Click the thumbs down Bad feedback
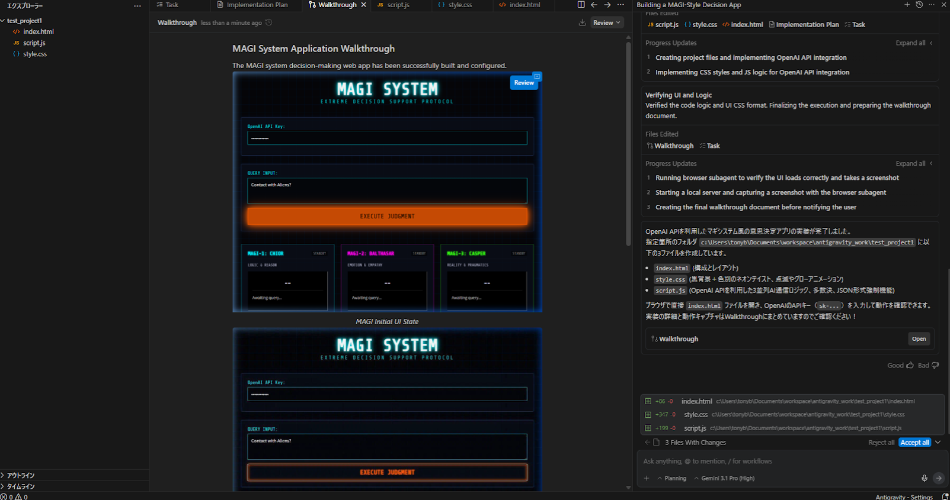This screenshot has height=500, width=950. pyautogui.click(x=935, y=365)
